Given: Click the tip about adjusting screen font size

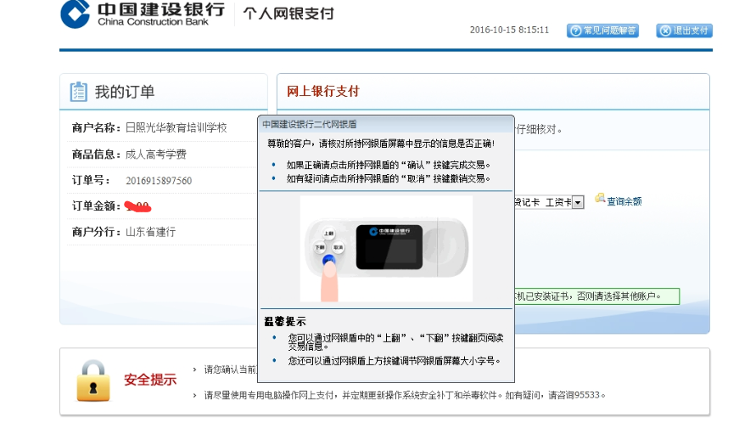Looking at the screenshot, I should coord(395,361).
